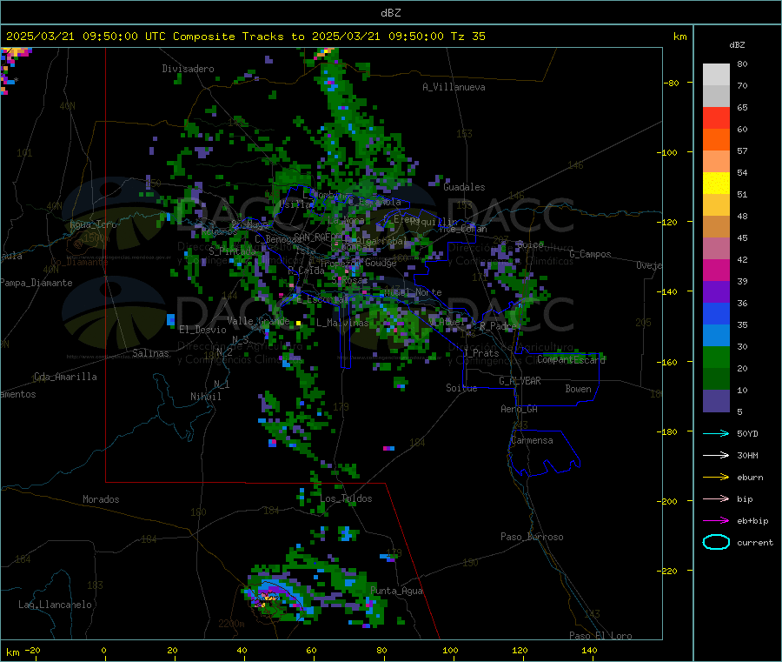
Task: Click the Lag.Llancanelo place label
Action: point(55,605)
